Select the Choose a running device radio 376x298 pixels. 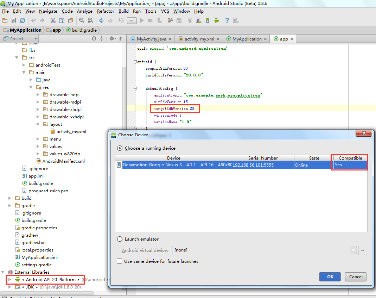(x=120, y=148)
